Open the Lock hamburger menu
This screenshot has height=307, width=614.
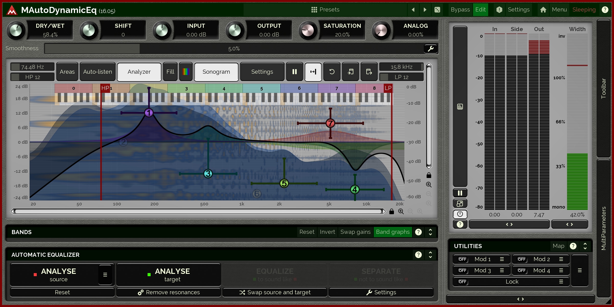pyautogui.click(x=561, y=282)
